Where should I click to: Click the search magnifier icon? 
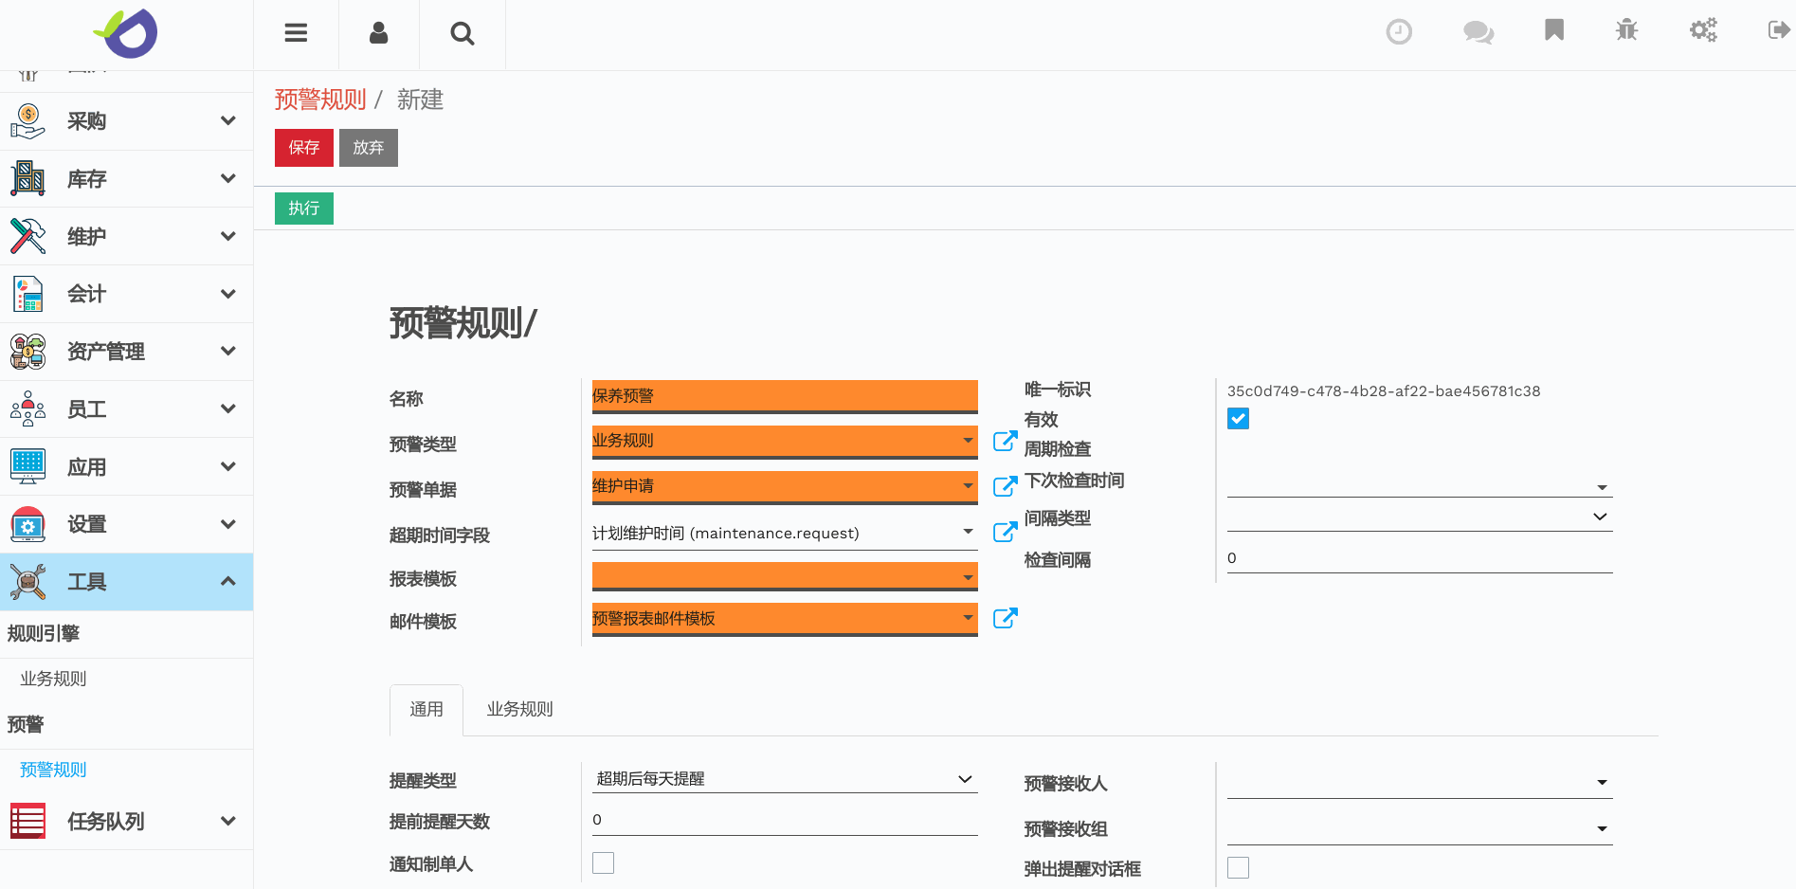tap(462, 34)
